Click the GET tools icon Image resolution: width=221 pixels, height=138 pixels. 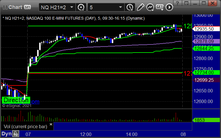point(159,7)
